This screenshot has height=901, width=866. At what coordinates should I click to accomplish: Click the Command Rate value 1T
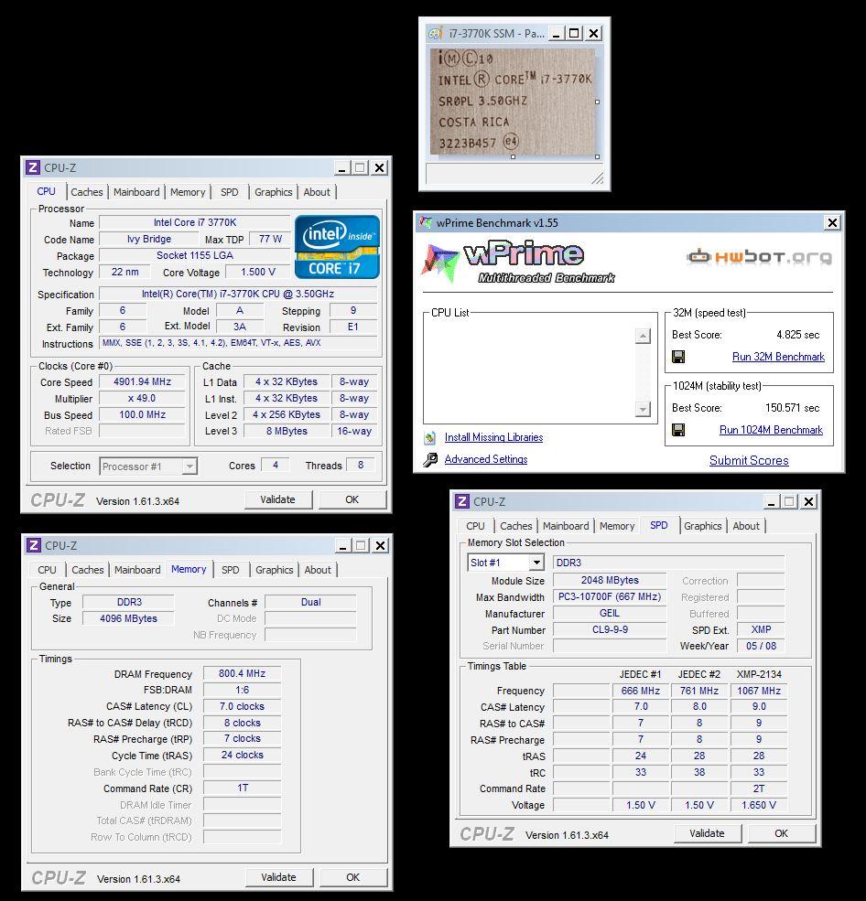(242, 788)
